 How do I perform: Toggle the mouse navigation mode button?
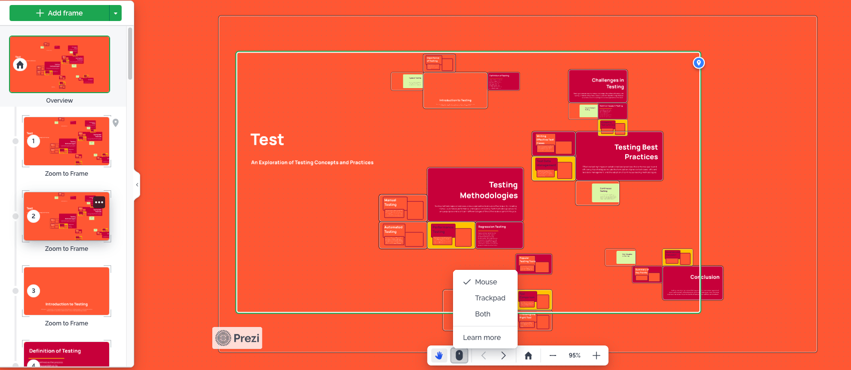[x=459, y=355]
